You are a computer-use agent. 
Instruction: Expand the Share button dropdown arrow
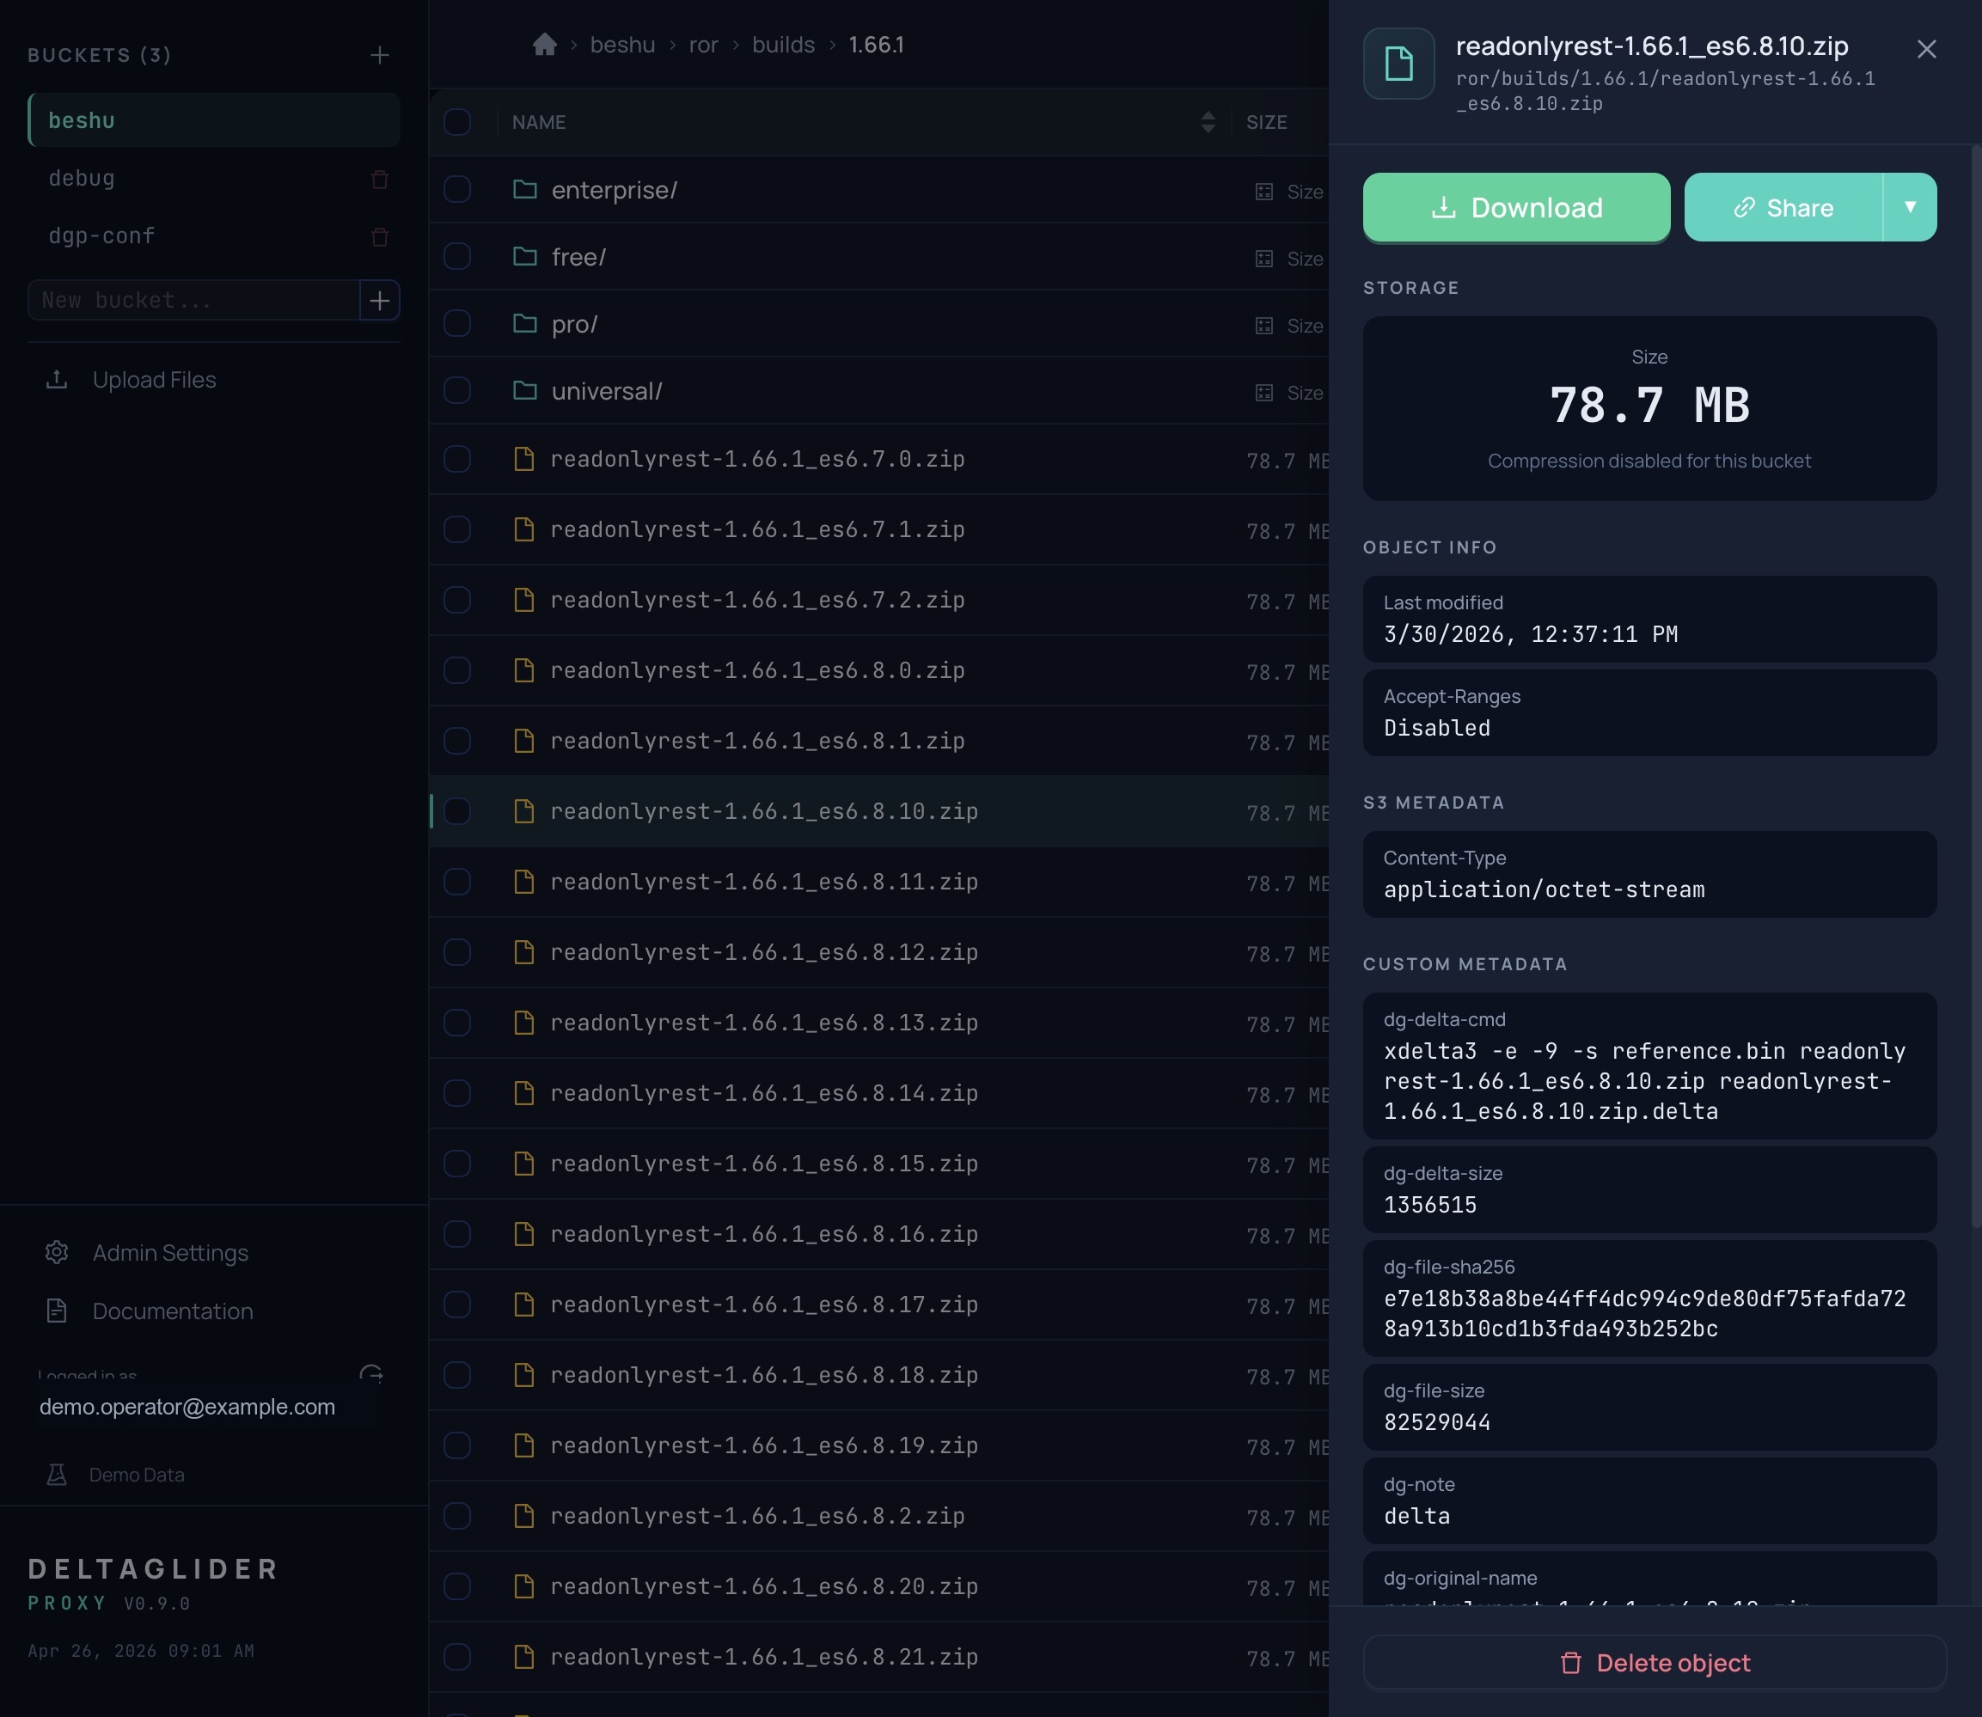tap(1909, 208)
